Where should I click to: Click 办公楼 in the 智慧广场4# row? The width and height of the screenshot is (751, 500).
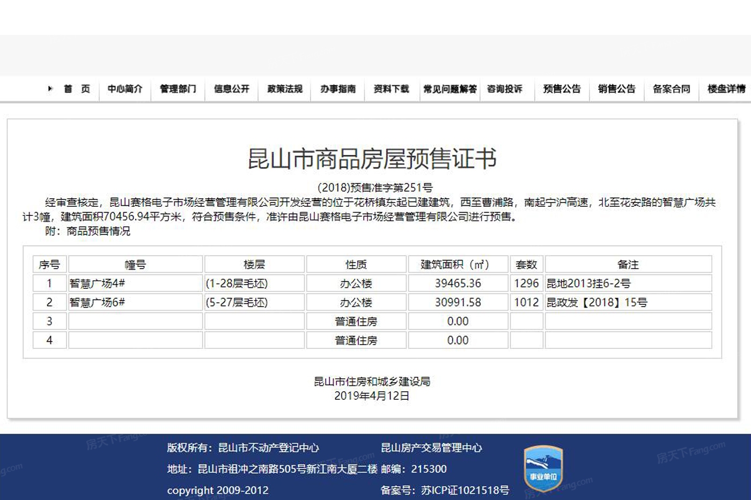point(356,283)
